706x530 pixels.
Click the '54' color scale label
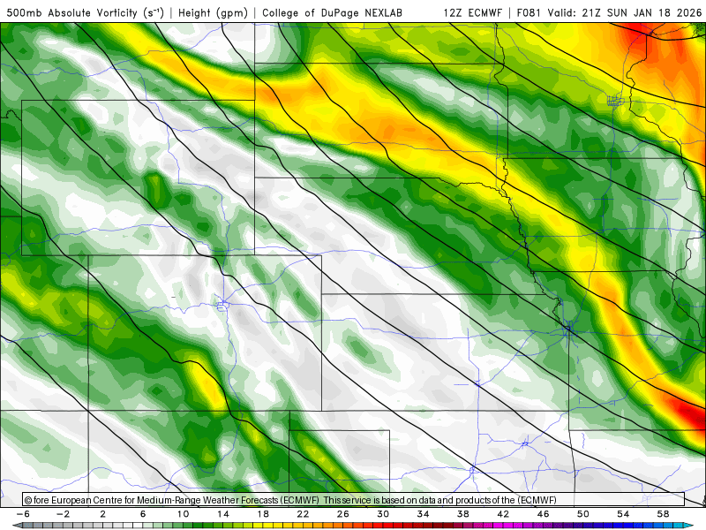pyautogui.click(x=623, y=514)
